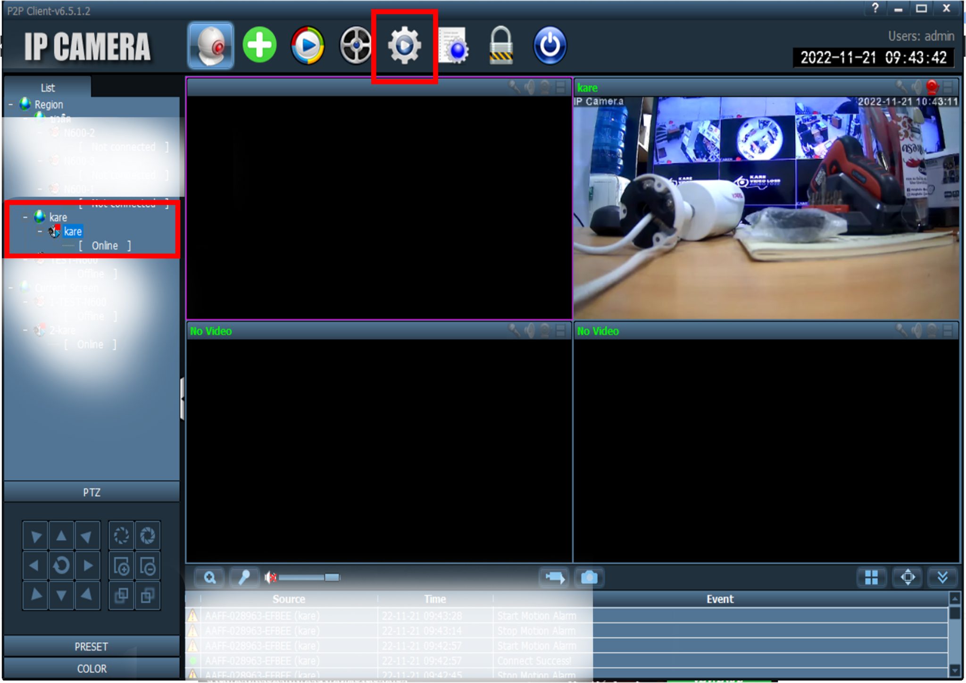The width and height of the screenshot is (966, 683).
Task: Switch to the List tab
Action: point(47,87)
